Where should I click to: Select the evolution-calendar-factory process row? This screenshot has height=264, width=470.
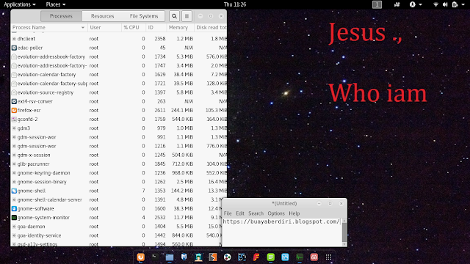[119, 75]
